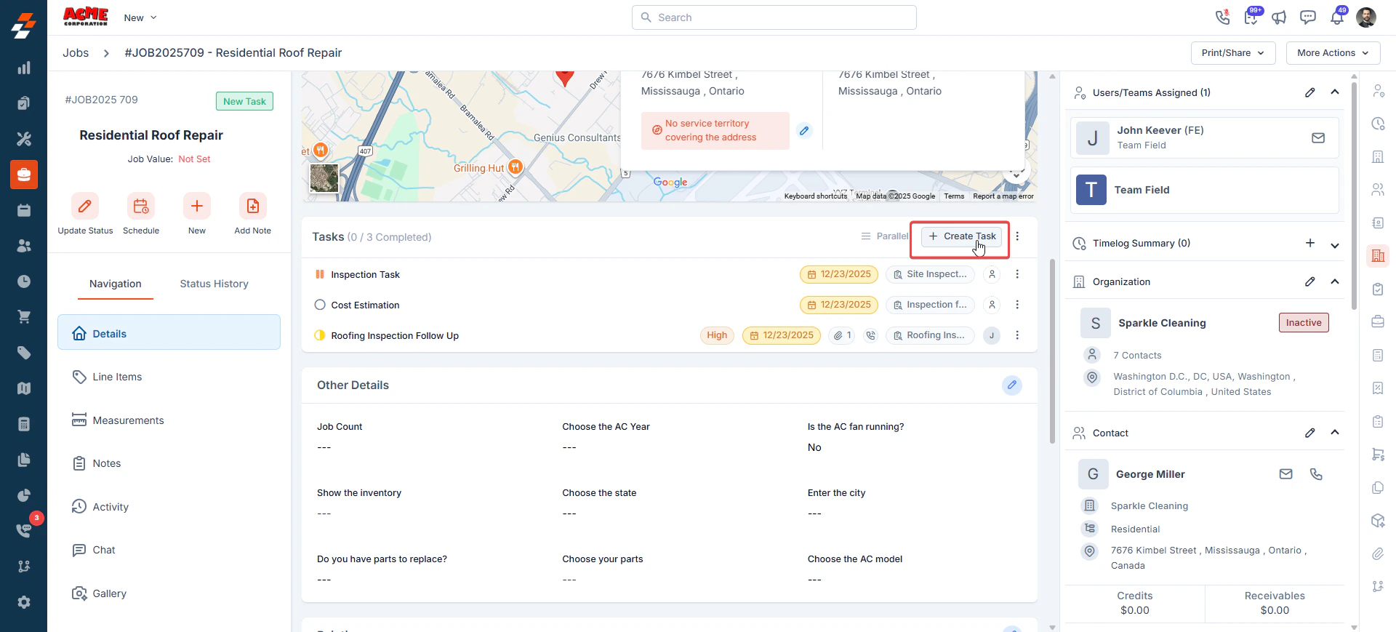Image resolution: width=1396 pixels, height=632 pixels.
Task: Toggle Inspection Task paused status icon
Action: tap(320, 274)
